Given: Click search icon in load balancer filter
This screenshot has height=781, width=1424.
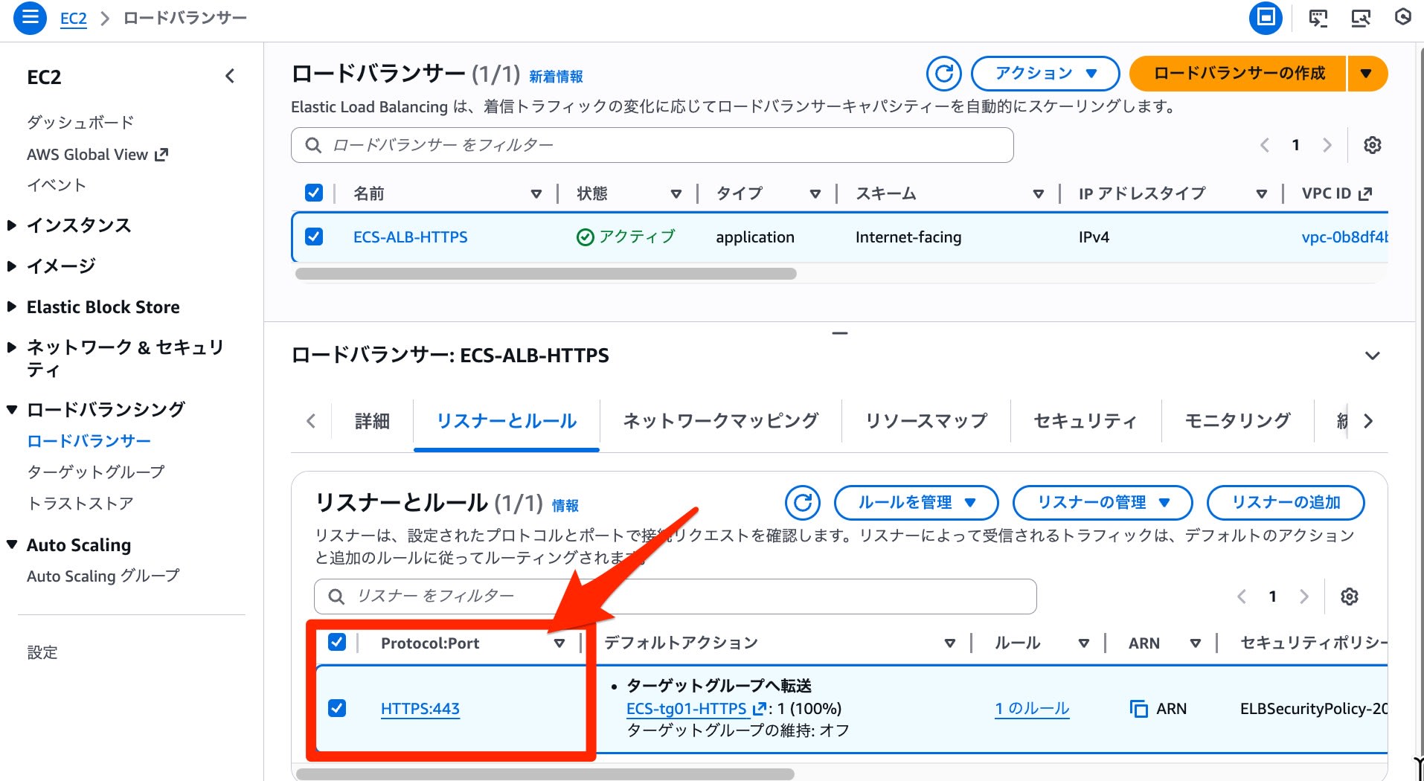Looking at the screenshot, I should pos(313,145).
